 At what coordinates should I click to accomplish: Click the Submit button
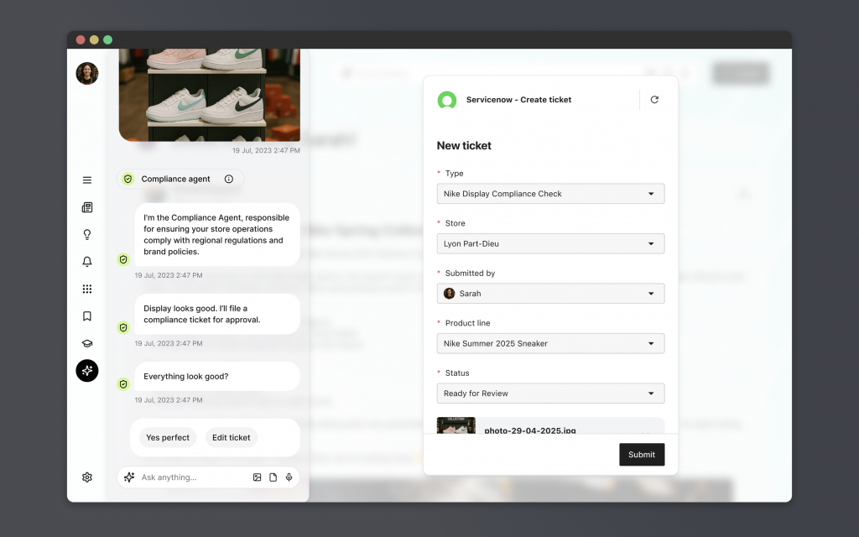click(x=641, y=455)
